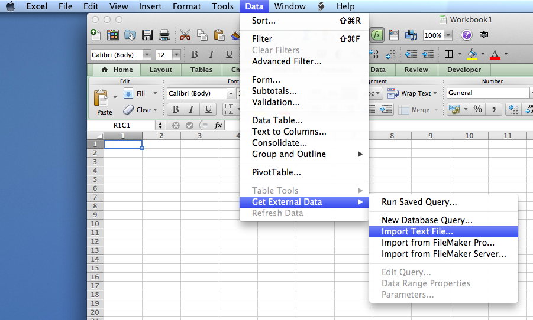The image size is (533, 320).
Task: Click the Decrease Decimal icon in formatting bar
Action: pyautogui.click(x=390, y=54)
